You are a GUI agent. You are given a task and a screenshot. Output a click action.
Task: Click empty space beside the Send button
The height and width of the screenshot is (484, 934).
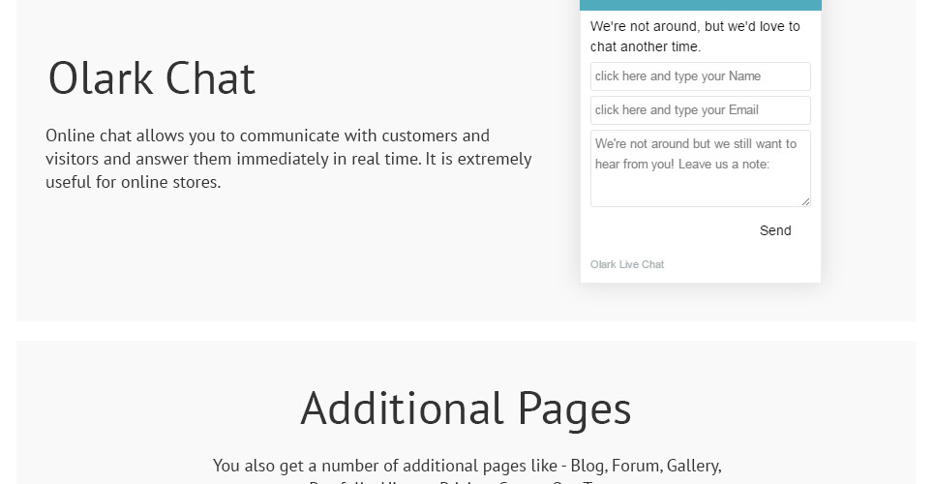(668, 231)
